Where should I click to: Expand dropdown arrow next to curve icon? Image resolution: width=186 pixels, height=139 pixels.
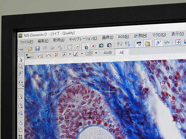(82, 54)
